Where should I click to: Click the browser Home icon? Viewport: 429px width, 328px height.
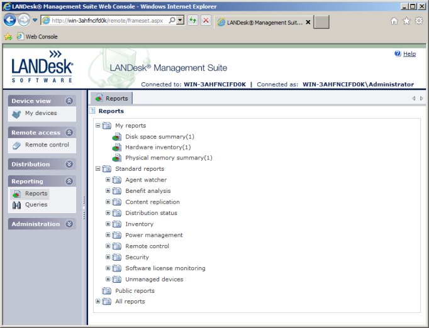coord(394,21)
